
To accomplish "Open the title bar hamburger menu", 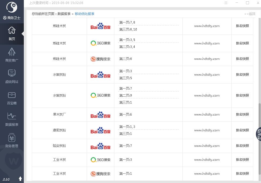I will [x=226, y=3].
